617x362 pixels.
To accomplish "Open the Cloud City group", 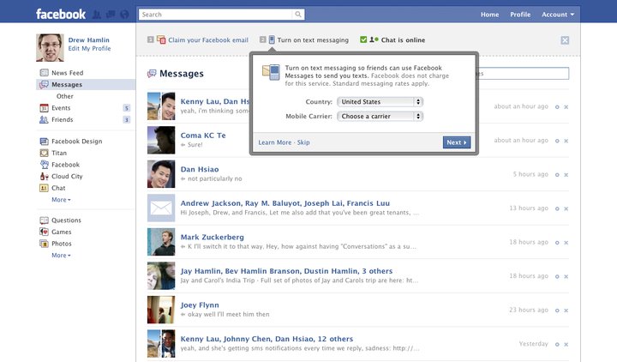I will click(x=67, y=176).
